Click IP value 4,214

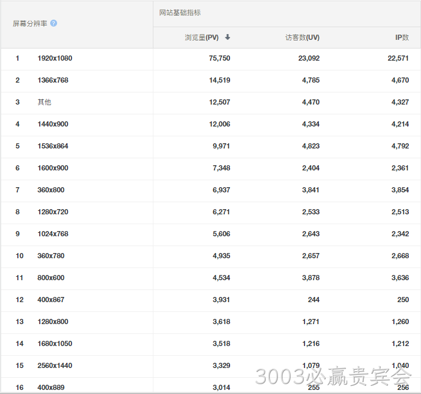[400, 124]
